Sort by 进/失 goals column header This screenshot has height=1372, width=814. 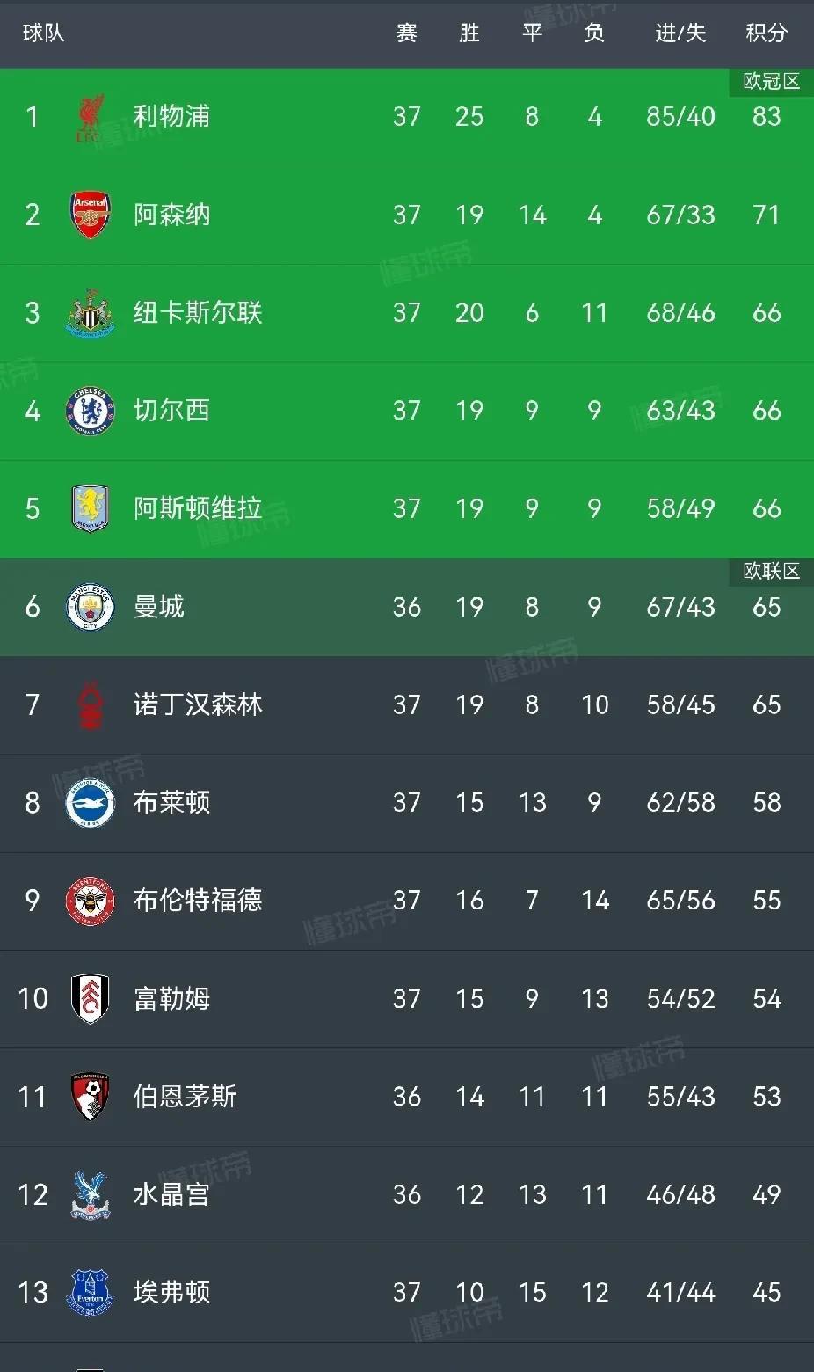(x=680, y=33)
